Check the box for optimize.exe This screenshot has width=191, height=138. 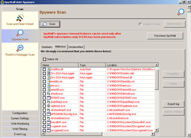44,106
